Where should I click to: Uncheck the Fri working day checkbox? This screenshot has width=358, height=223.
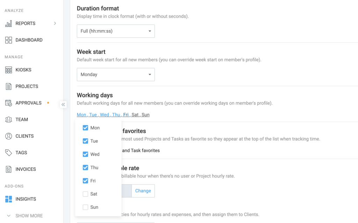pyautogui.click(x=85, y=181)
